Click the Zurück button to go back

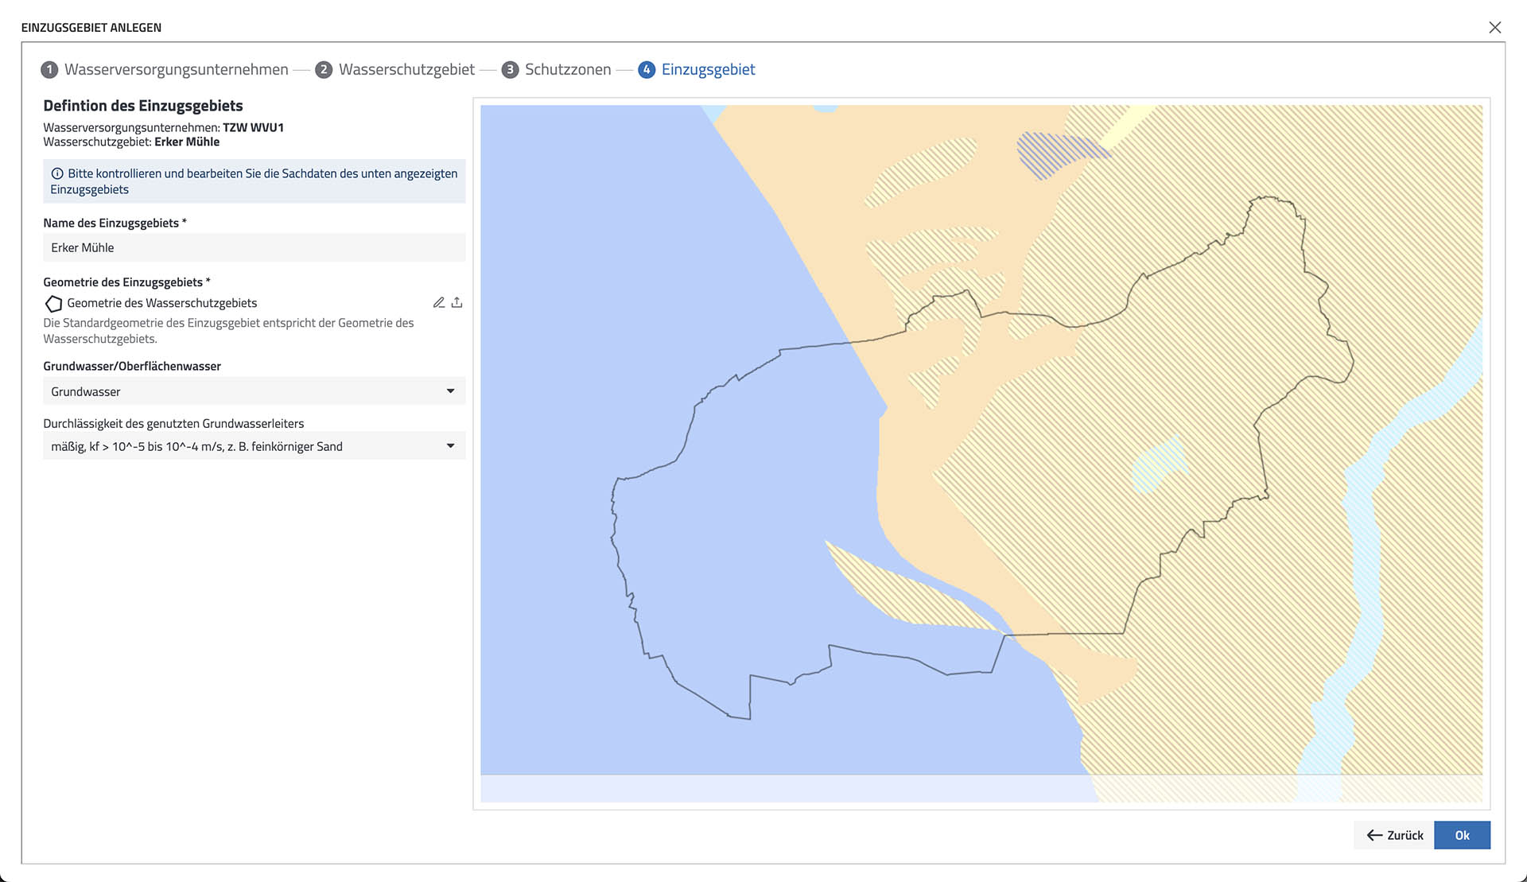click(1392, 835)
